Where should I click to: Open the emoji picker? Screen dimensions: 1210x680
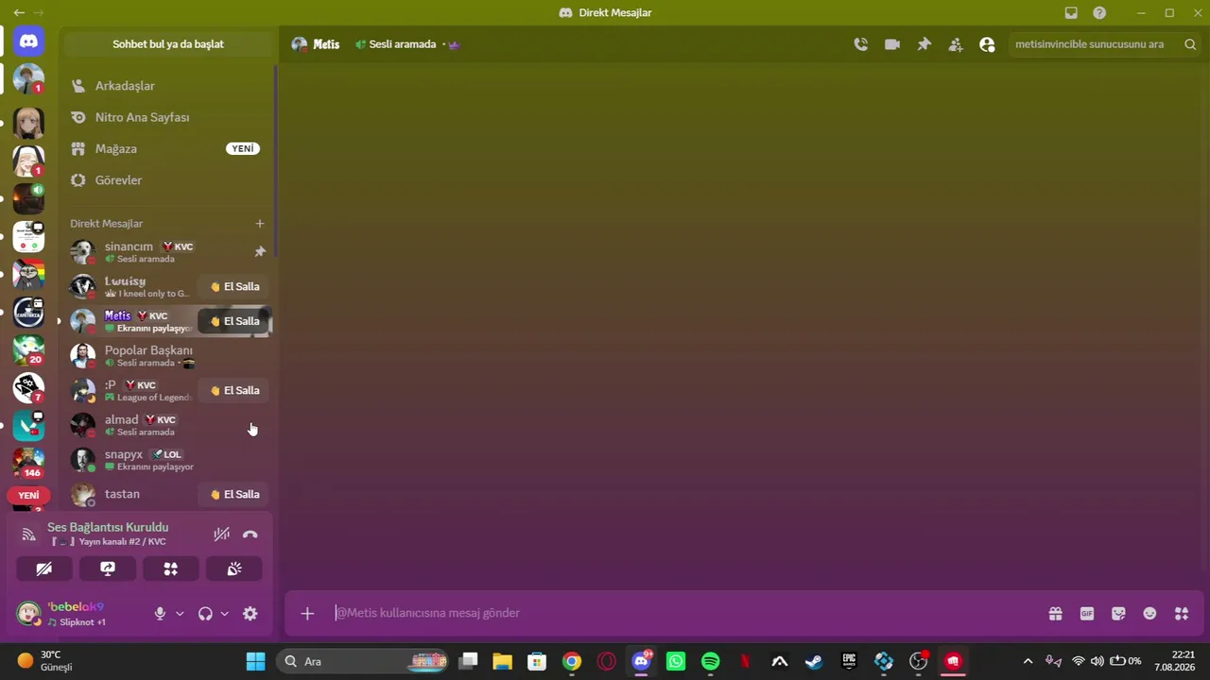[1149, 614]
